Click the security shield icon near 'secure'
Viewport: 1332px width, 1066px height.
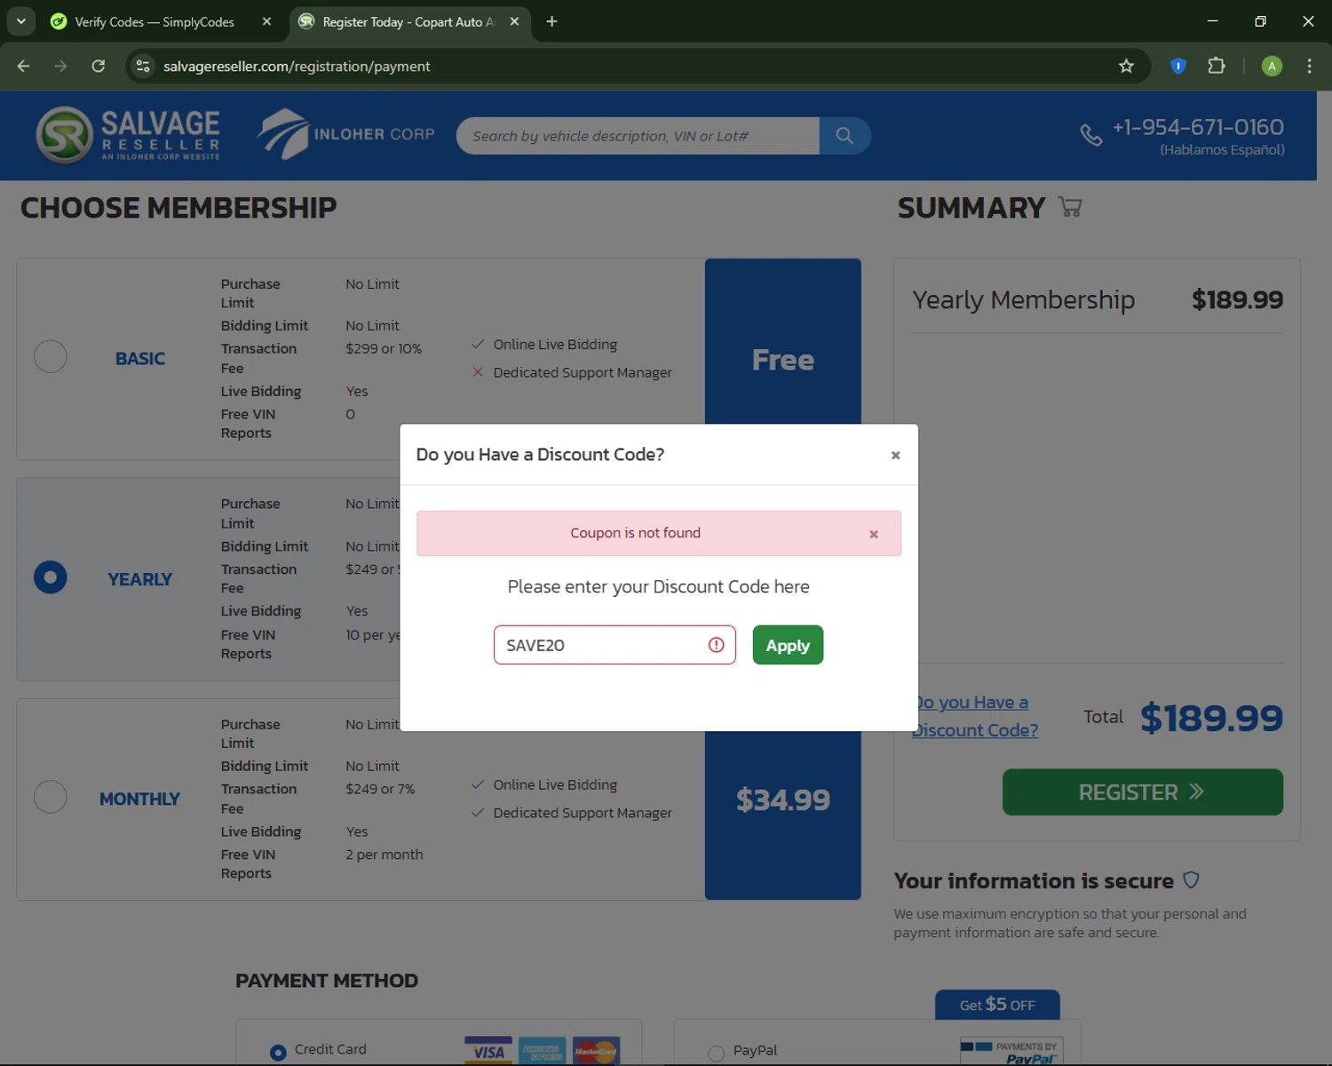pos(1191,880)
